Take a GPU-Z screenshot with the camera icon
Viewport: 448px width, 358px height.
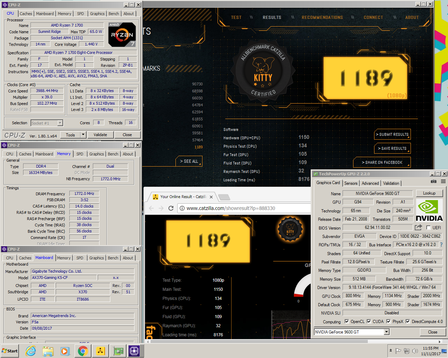coord(434,181)
